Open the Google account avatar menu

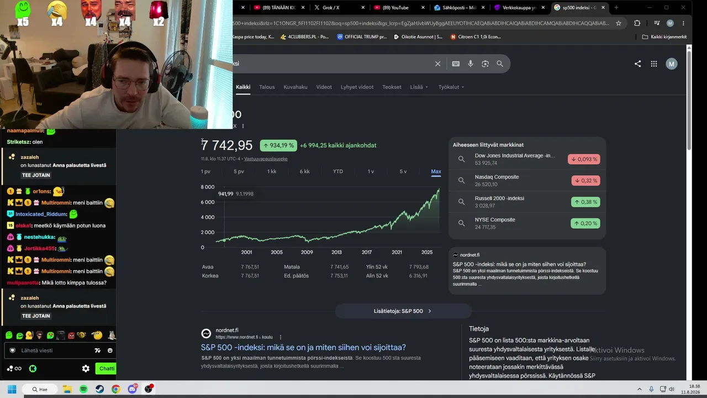coord(672,64)
